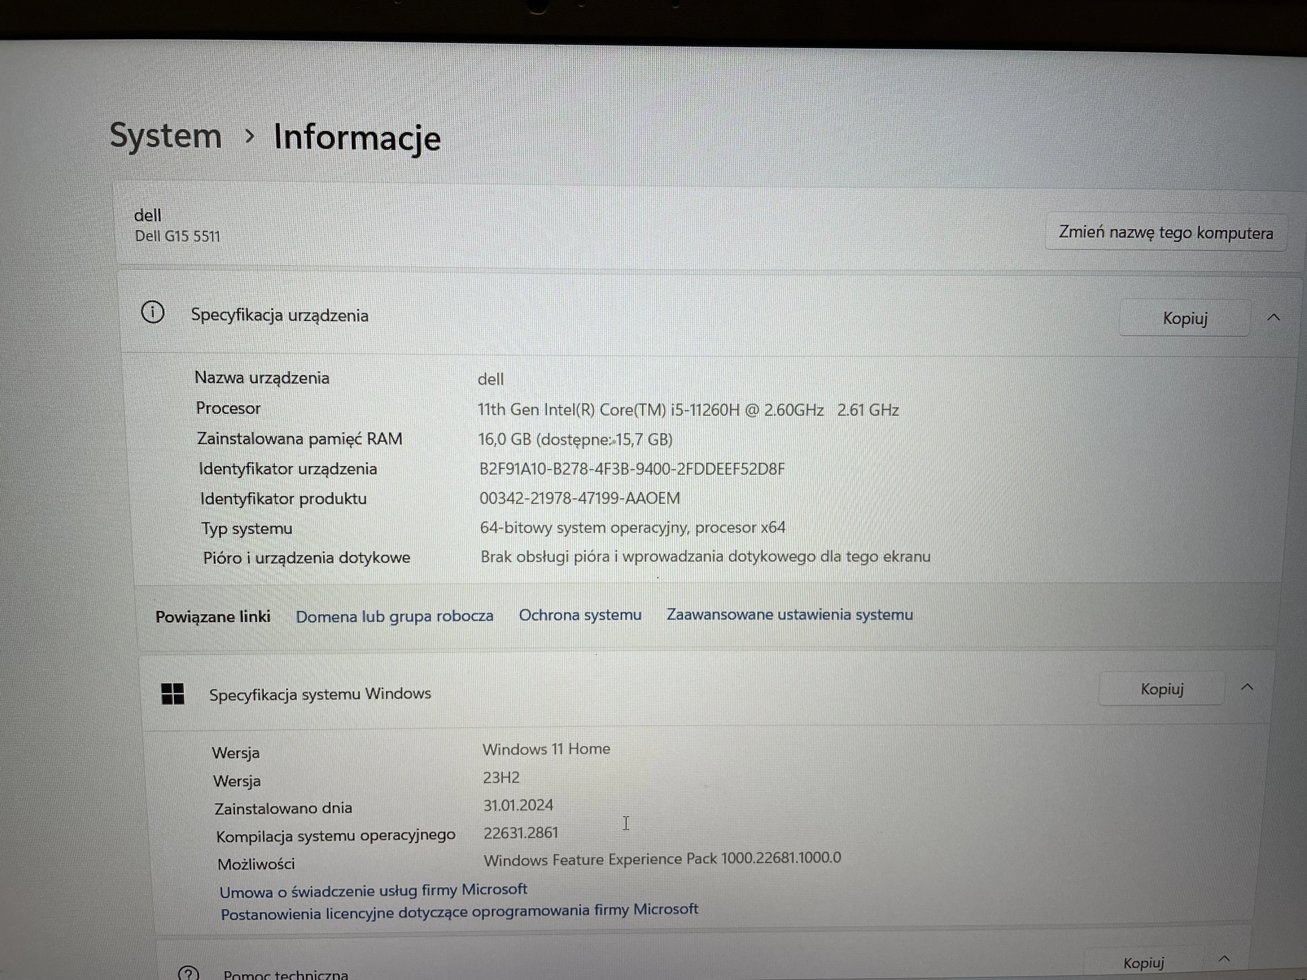Select install date 31.01.2024
This screenshot has height=980, width=1307.
[518, 805]
